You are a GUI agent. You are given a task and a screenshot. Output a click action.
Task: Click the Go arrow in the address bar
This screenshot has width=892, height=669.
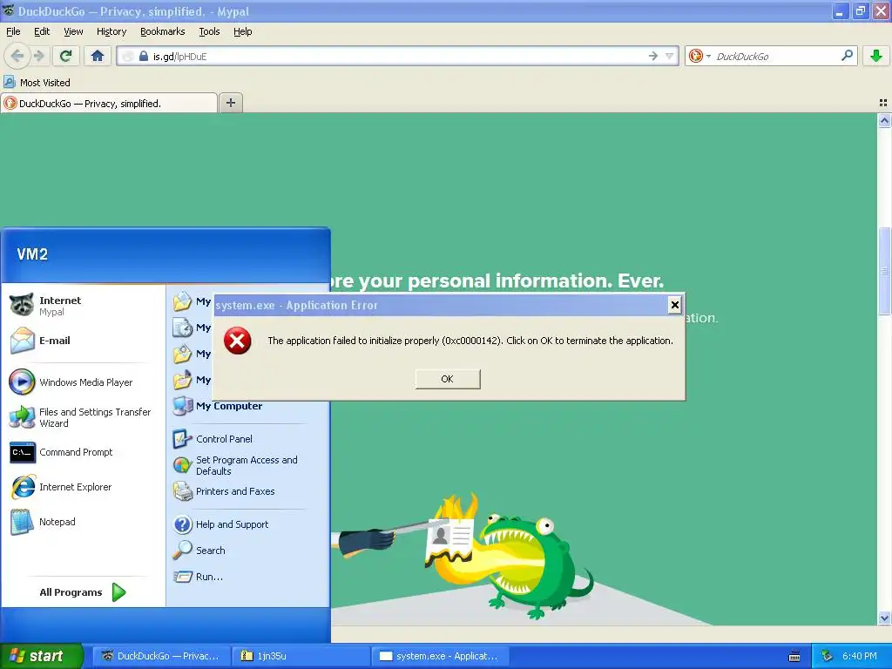(653, 56)
